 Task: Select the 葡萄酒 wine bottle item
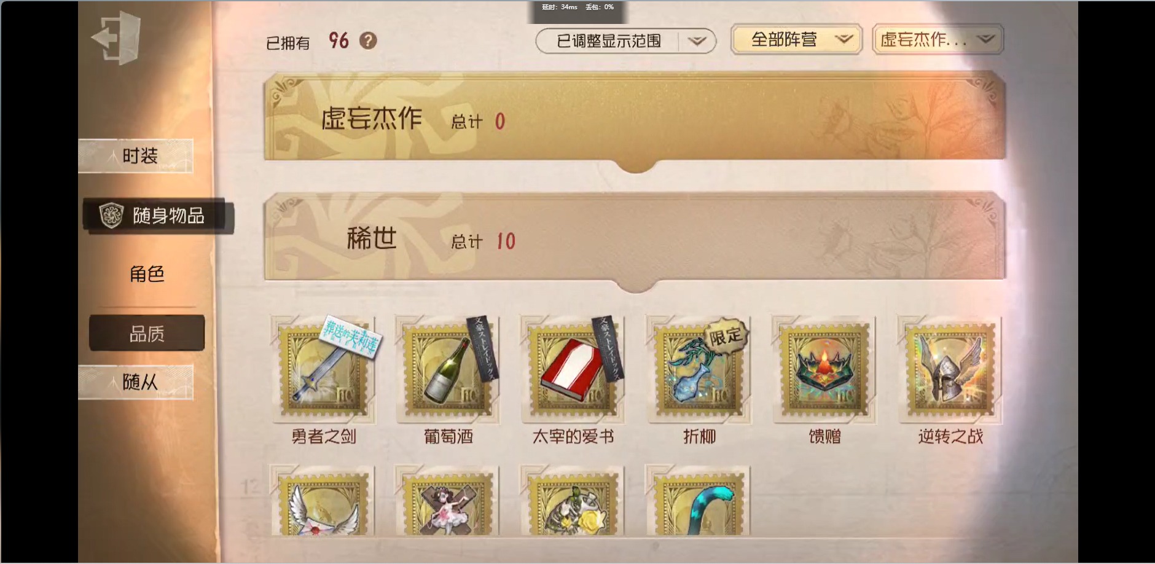point(448,369)
